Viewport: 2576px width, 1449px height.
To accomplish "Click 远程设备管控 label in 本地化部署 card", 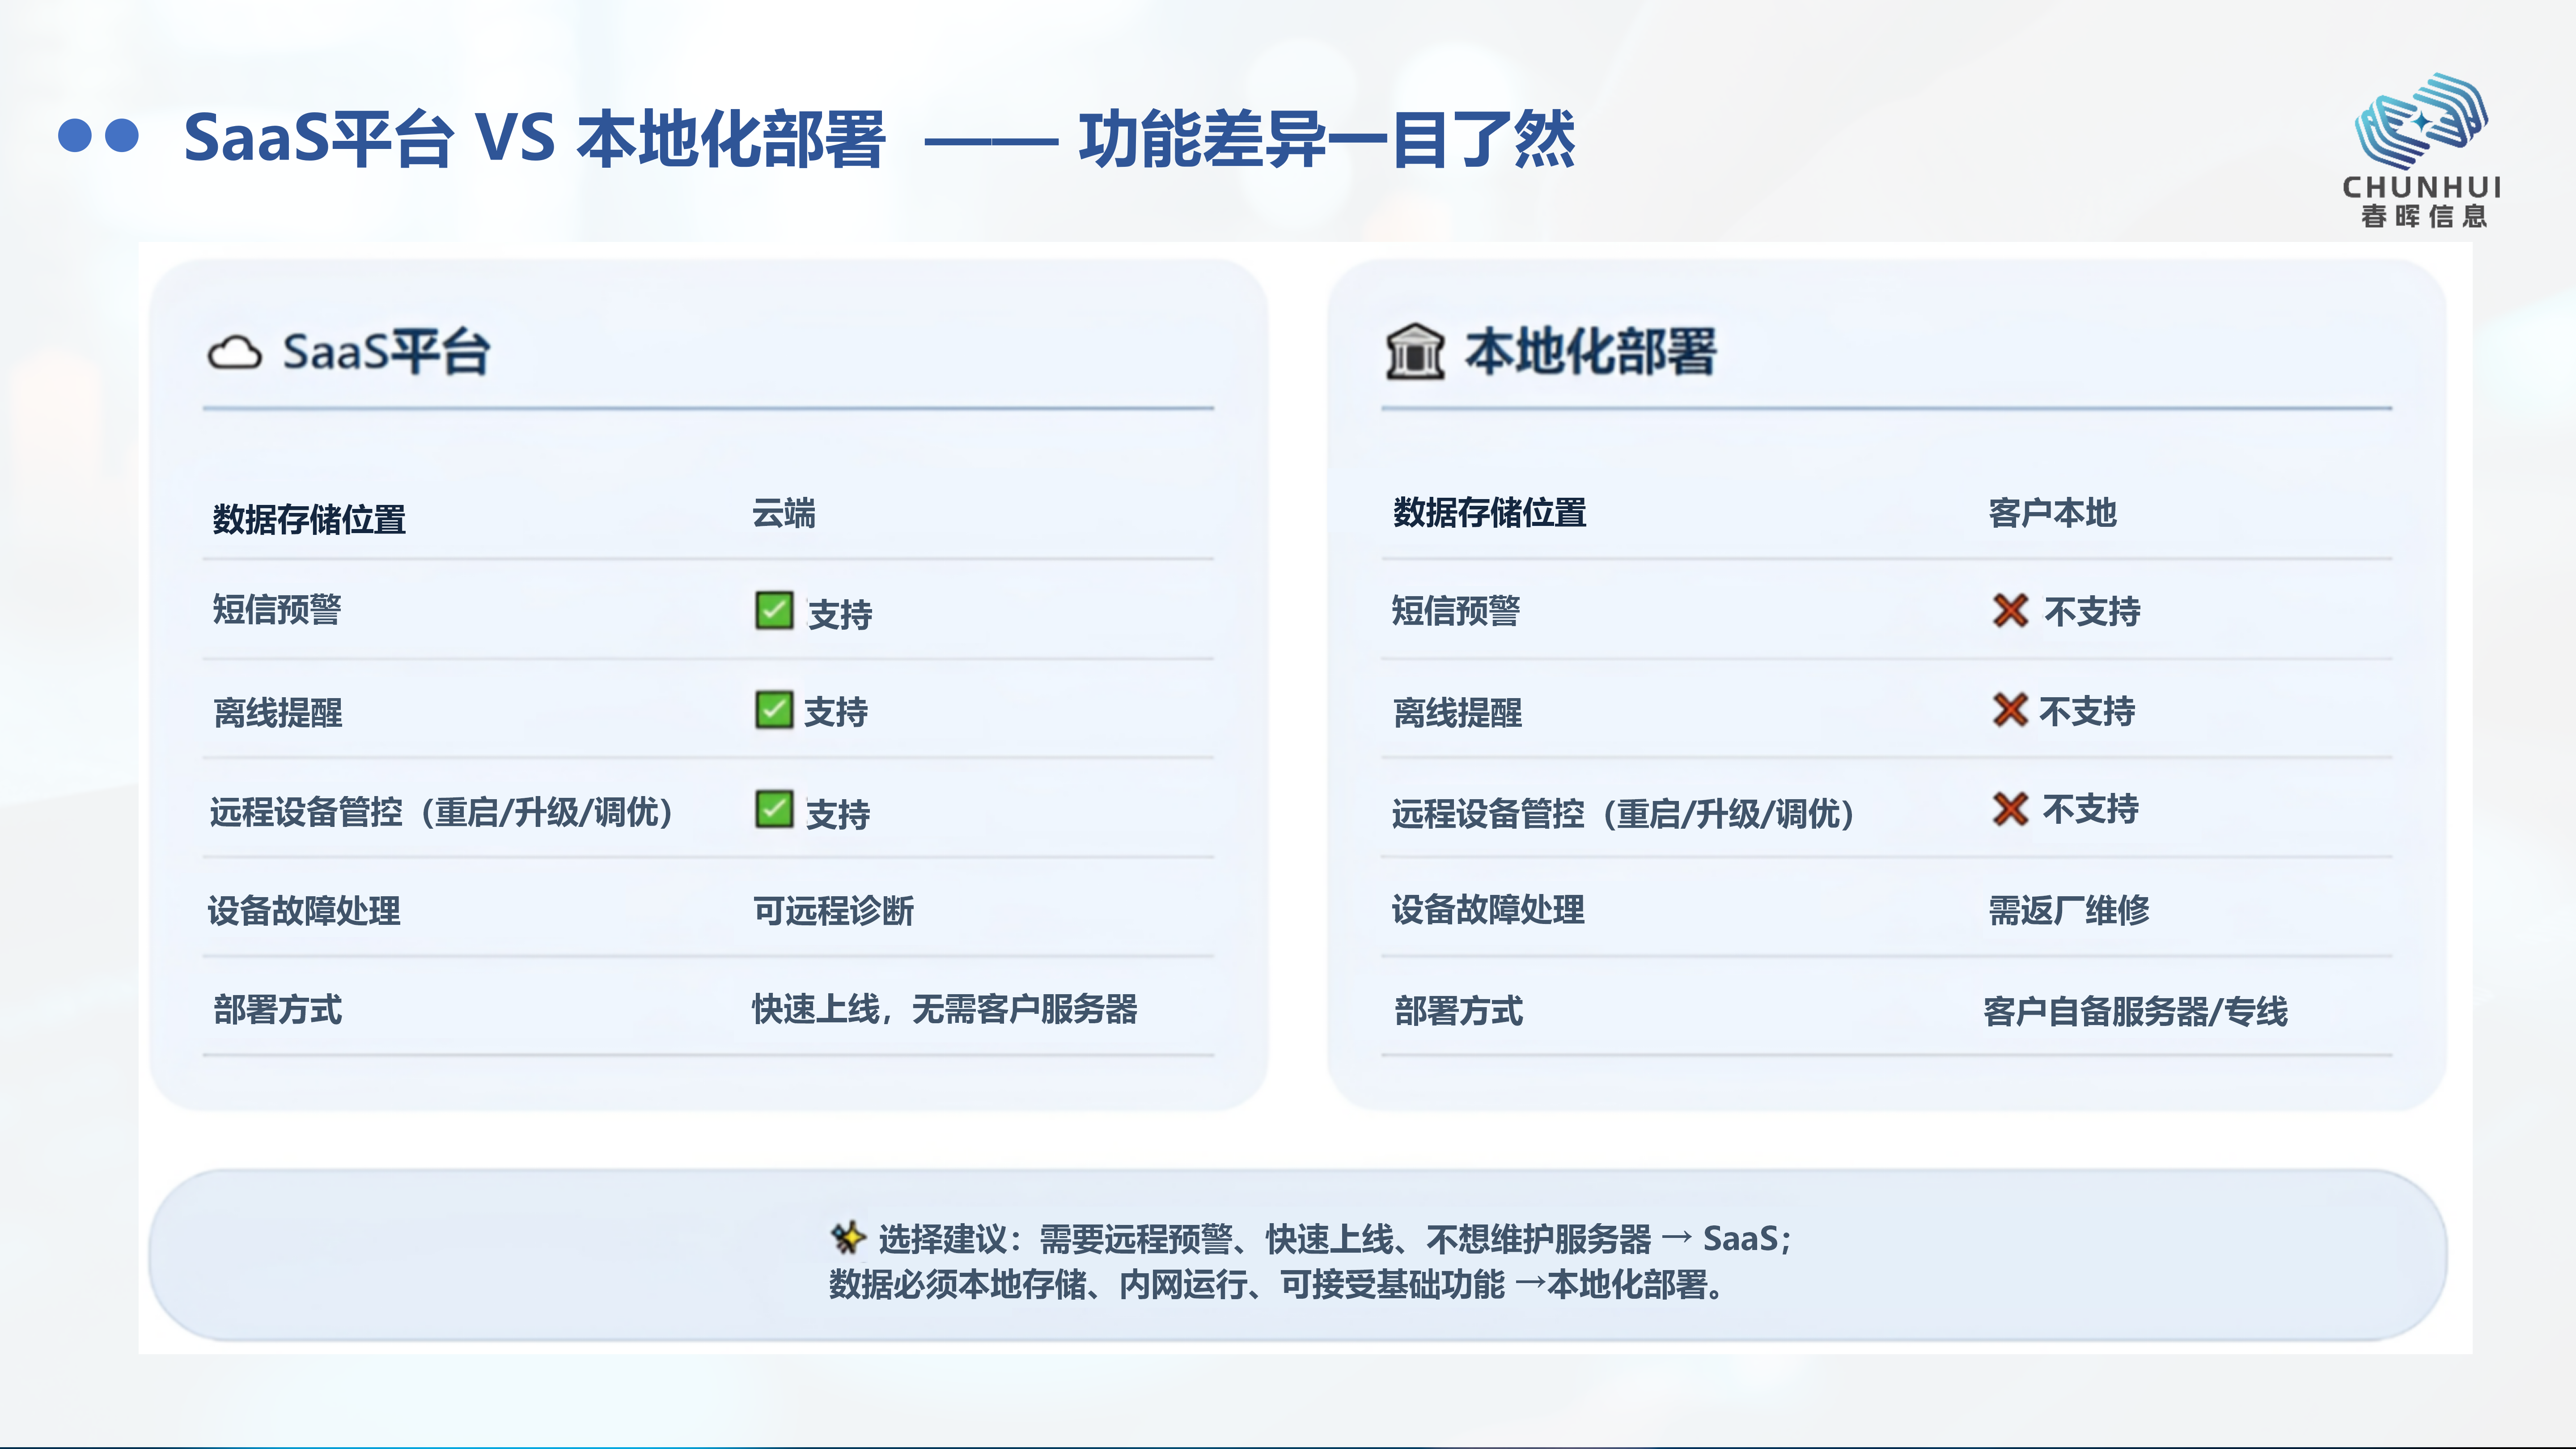I will (1623, 814).
